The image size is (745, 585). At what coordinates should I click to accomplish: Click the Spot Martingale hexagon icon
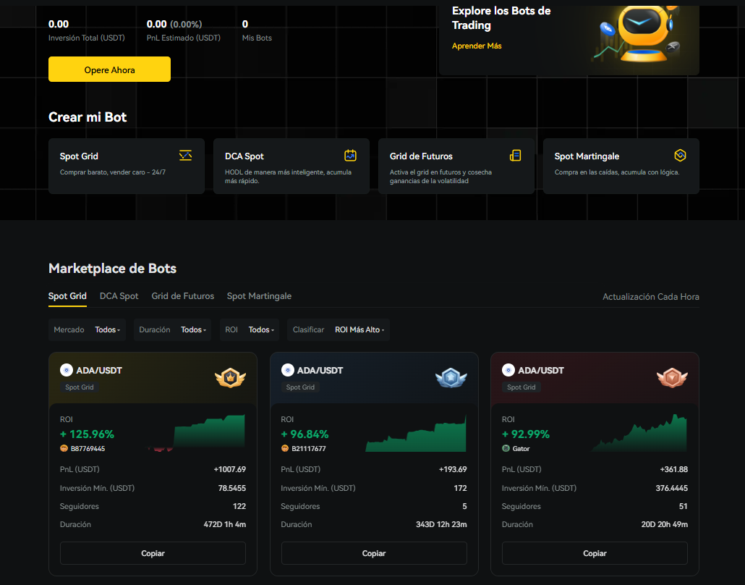[x=680, y=156]
